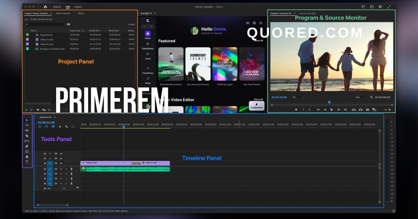The width and height of the screenshot is (418, 219).
Task: Click Export Frame camera icon
Action: 367,109
